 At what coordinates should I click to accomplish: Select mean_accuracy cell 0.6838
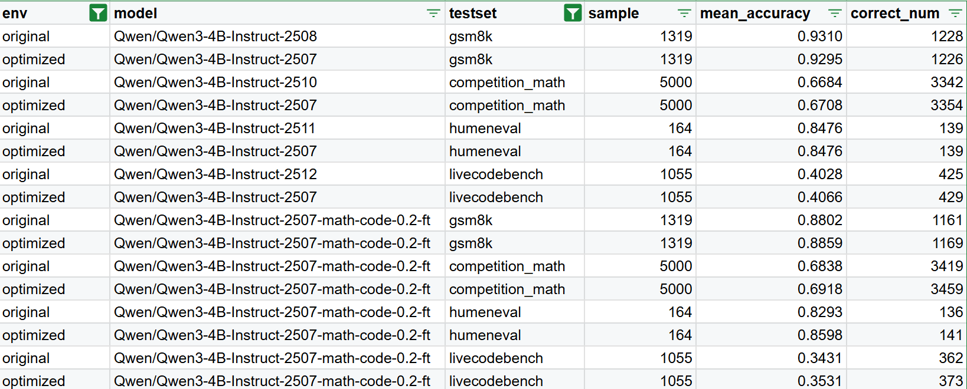[772, 266]
